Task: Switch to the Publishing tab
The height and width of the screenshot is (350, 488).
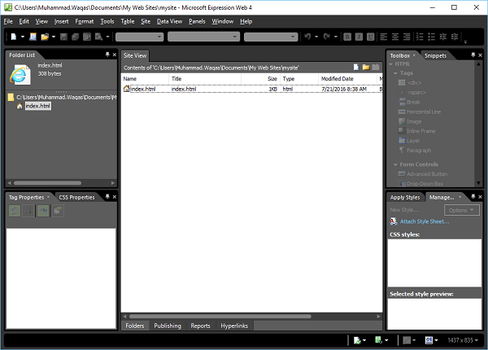Action: click(168, 326)
